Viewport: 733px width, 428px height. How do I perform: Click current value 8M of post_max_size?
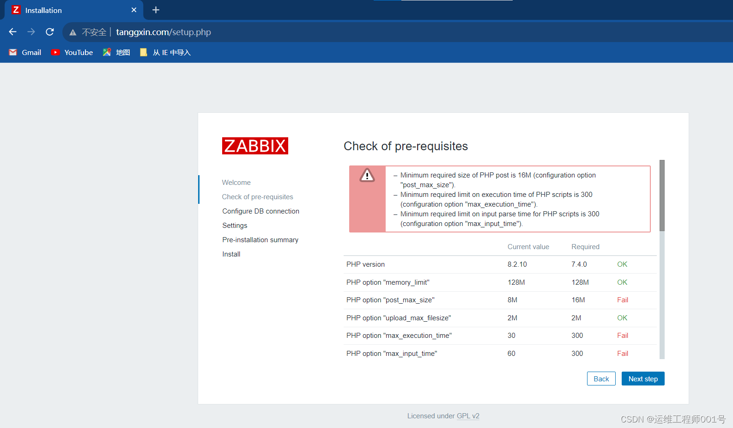pyautogui.click(x=512, y=300)
